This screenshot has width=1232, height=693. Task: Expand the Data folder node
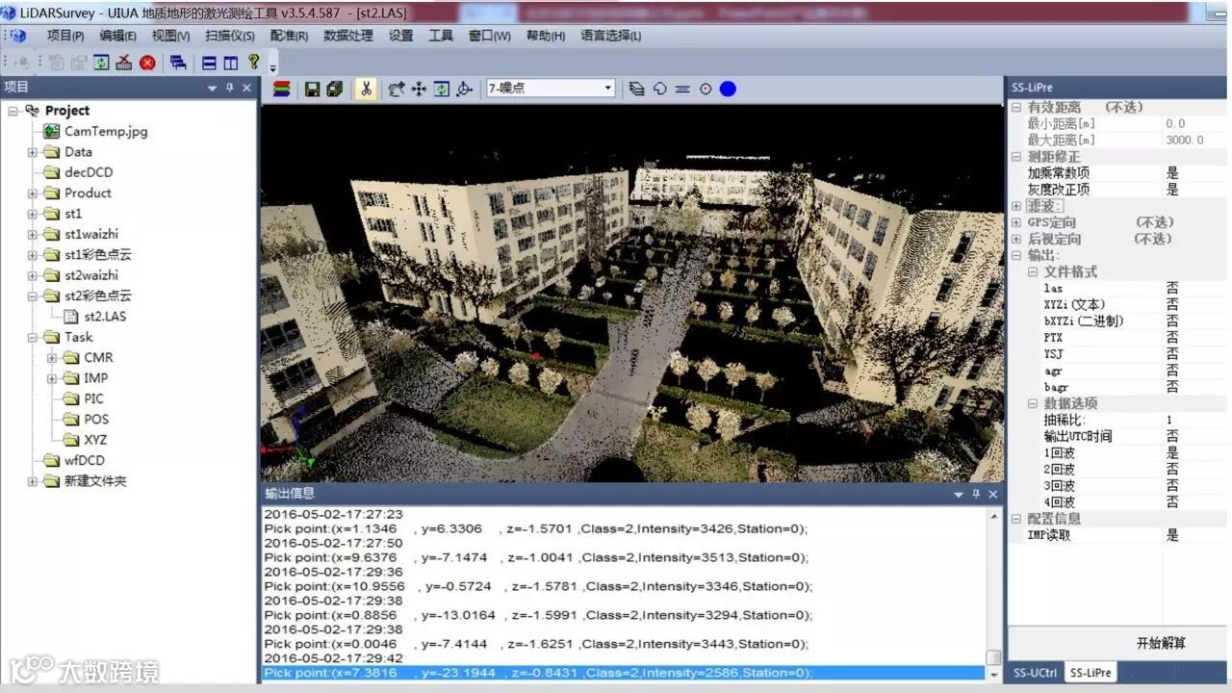pos(32,152)
